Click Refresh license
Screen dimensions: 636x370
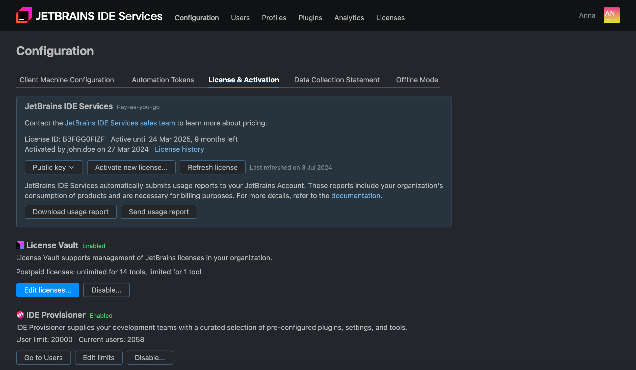(213, 167)
